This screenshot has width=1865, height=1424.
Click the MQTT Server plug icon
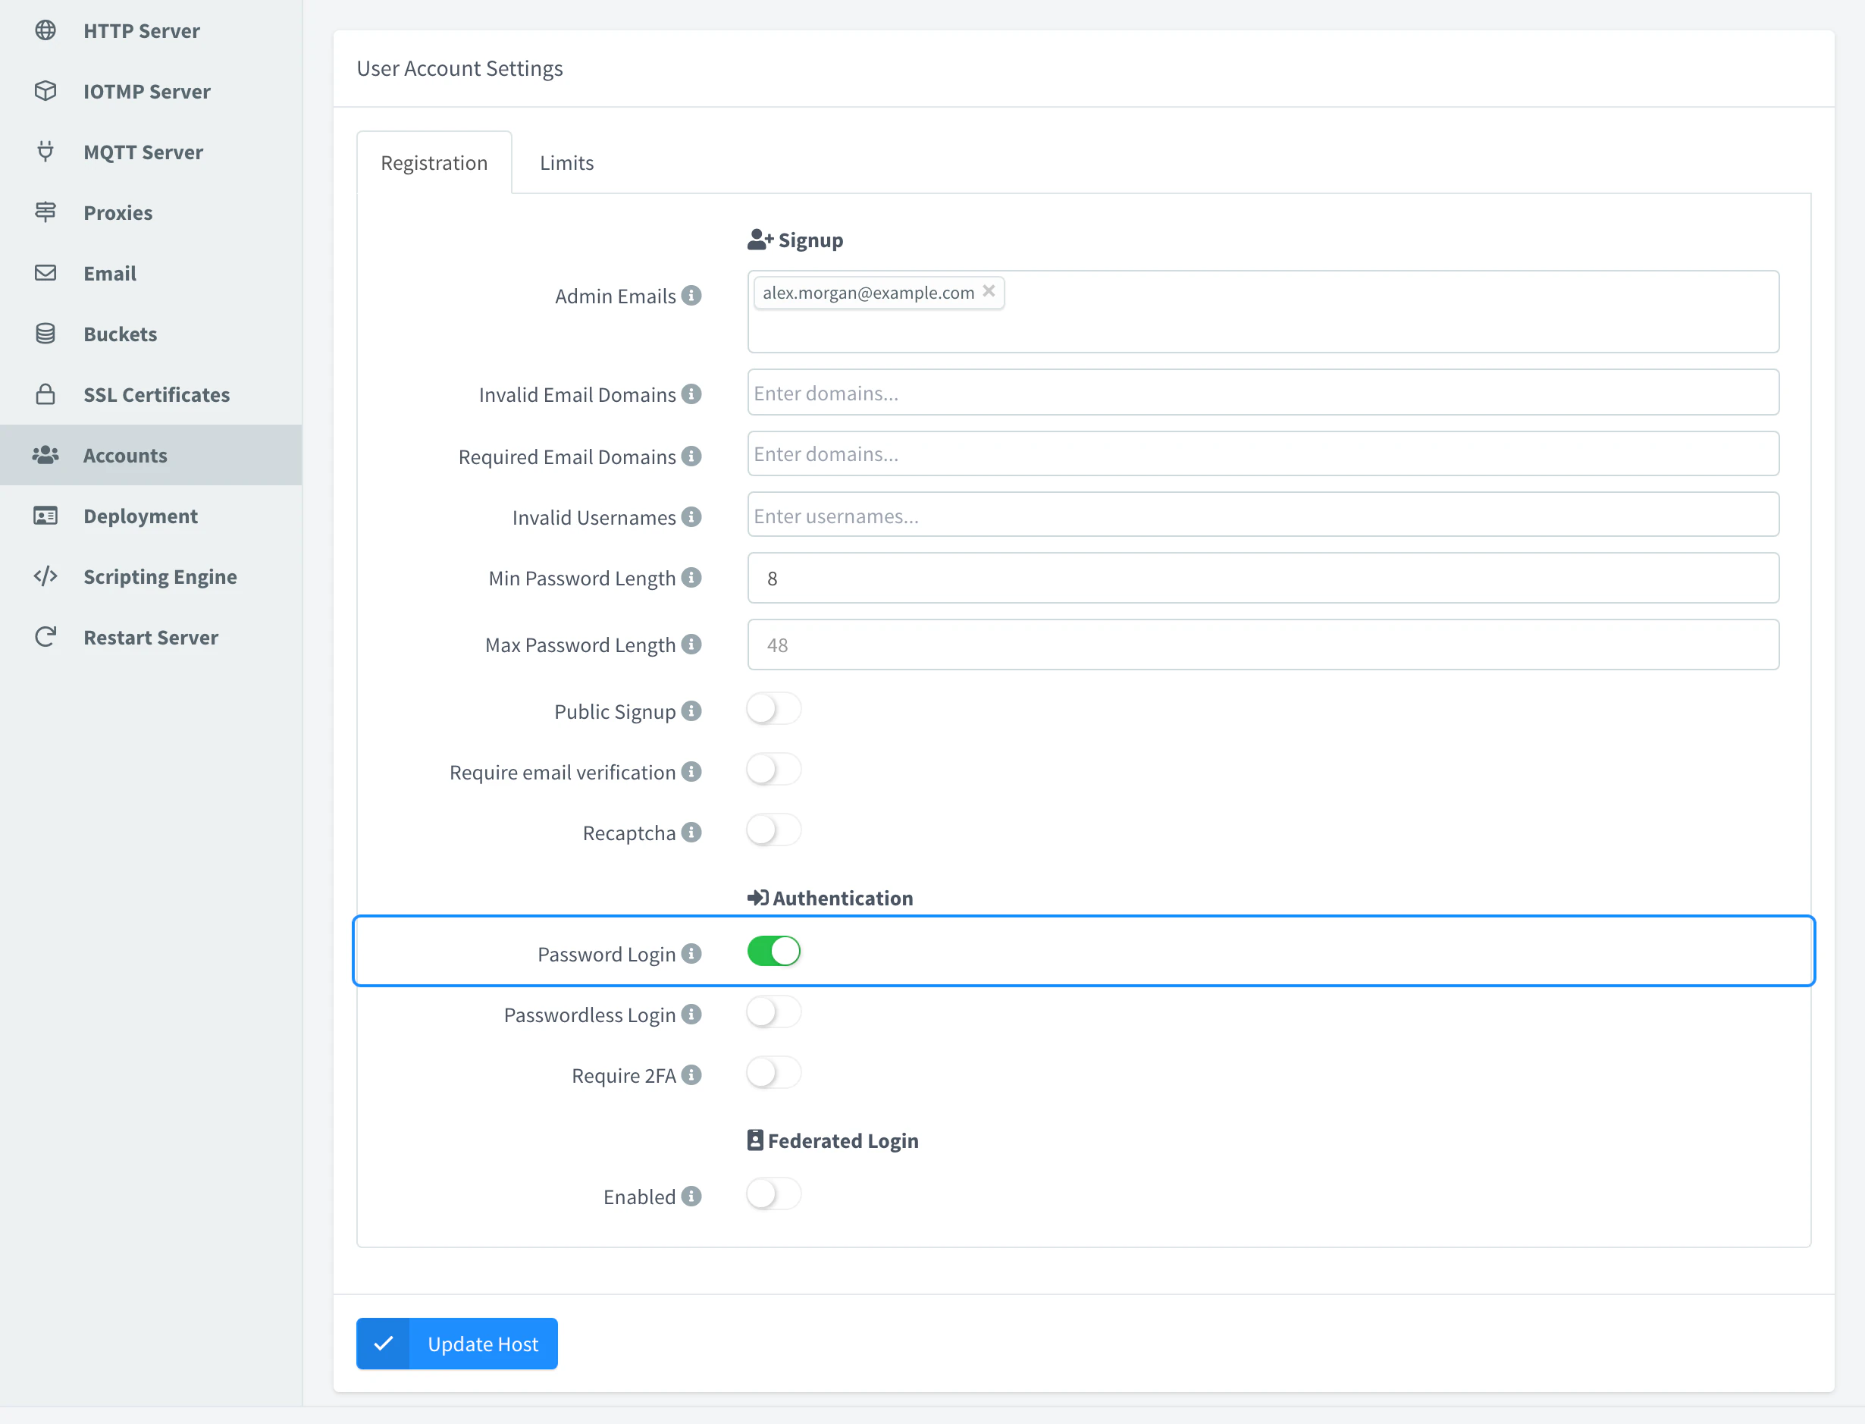pyautogui.click(x=45, y=152)
